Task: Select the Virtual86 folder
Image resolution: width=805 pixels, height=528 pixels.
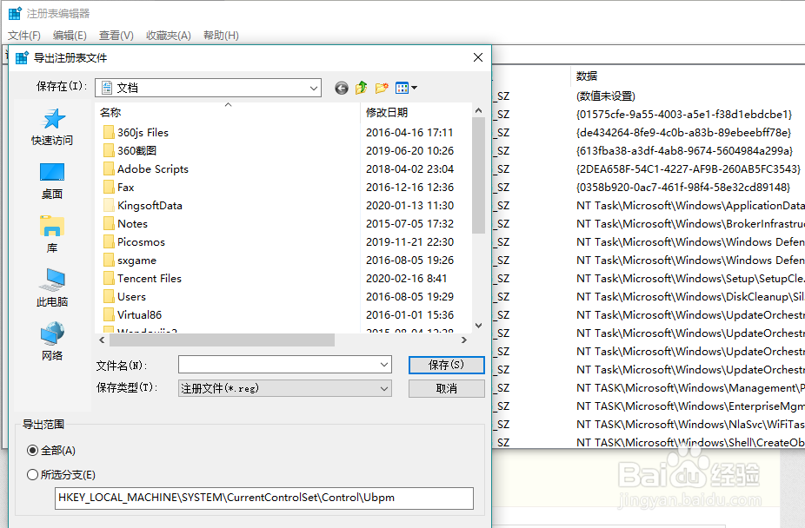Action: tap(132, 315)
